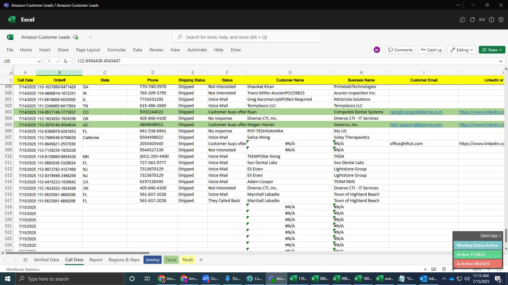Click the next sheet navigation arrow
This screenshot has width=508, height=285.
[x=15, y=260]
